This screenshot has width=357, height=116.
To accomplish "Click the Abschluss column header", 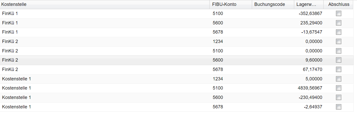I will [x=339, y=5].
